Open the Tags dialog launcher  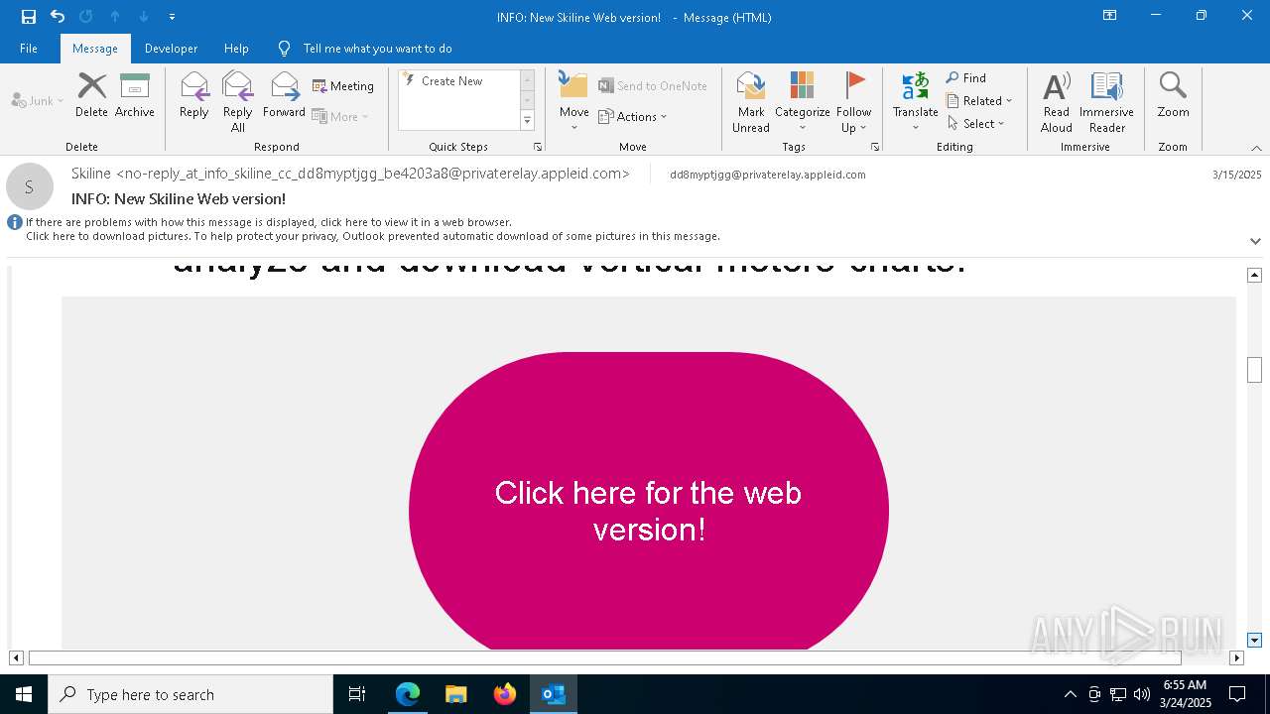(x=875, y=147)
